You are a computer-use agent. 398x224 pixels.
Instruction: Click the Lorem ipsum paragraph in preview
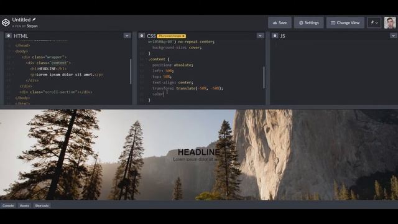coord(195,159)
